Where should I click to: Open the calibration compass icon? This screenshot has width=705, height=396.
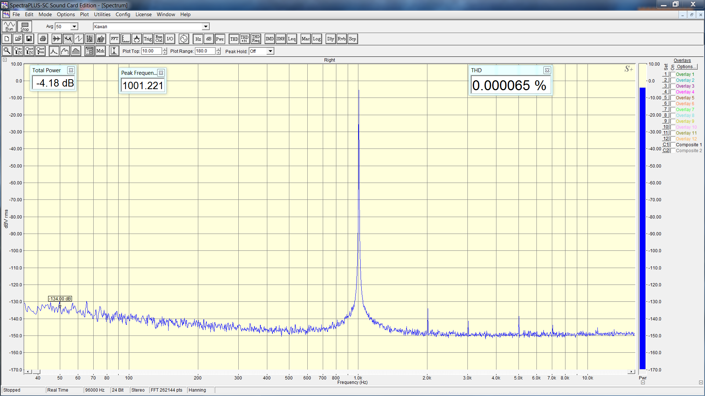click(x=137, y=39)
